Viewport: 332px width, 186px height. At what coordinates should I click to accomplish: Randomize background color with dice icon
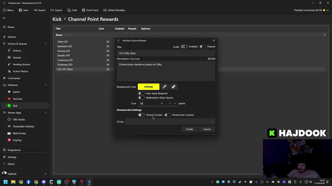[174, 87]
